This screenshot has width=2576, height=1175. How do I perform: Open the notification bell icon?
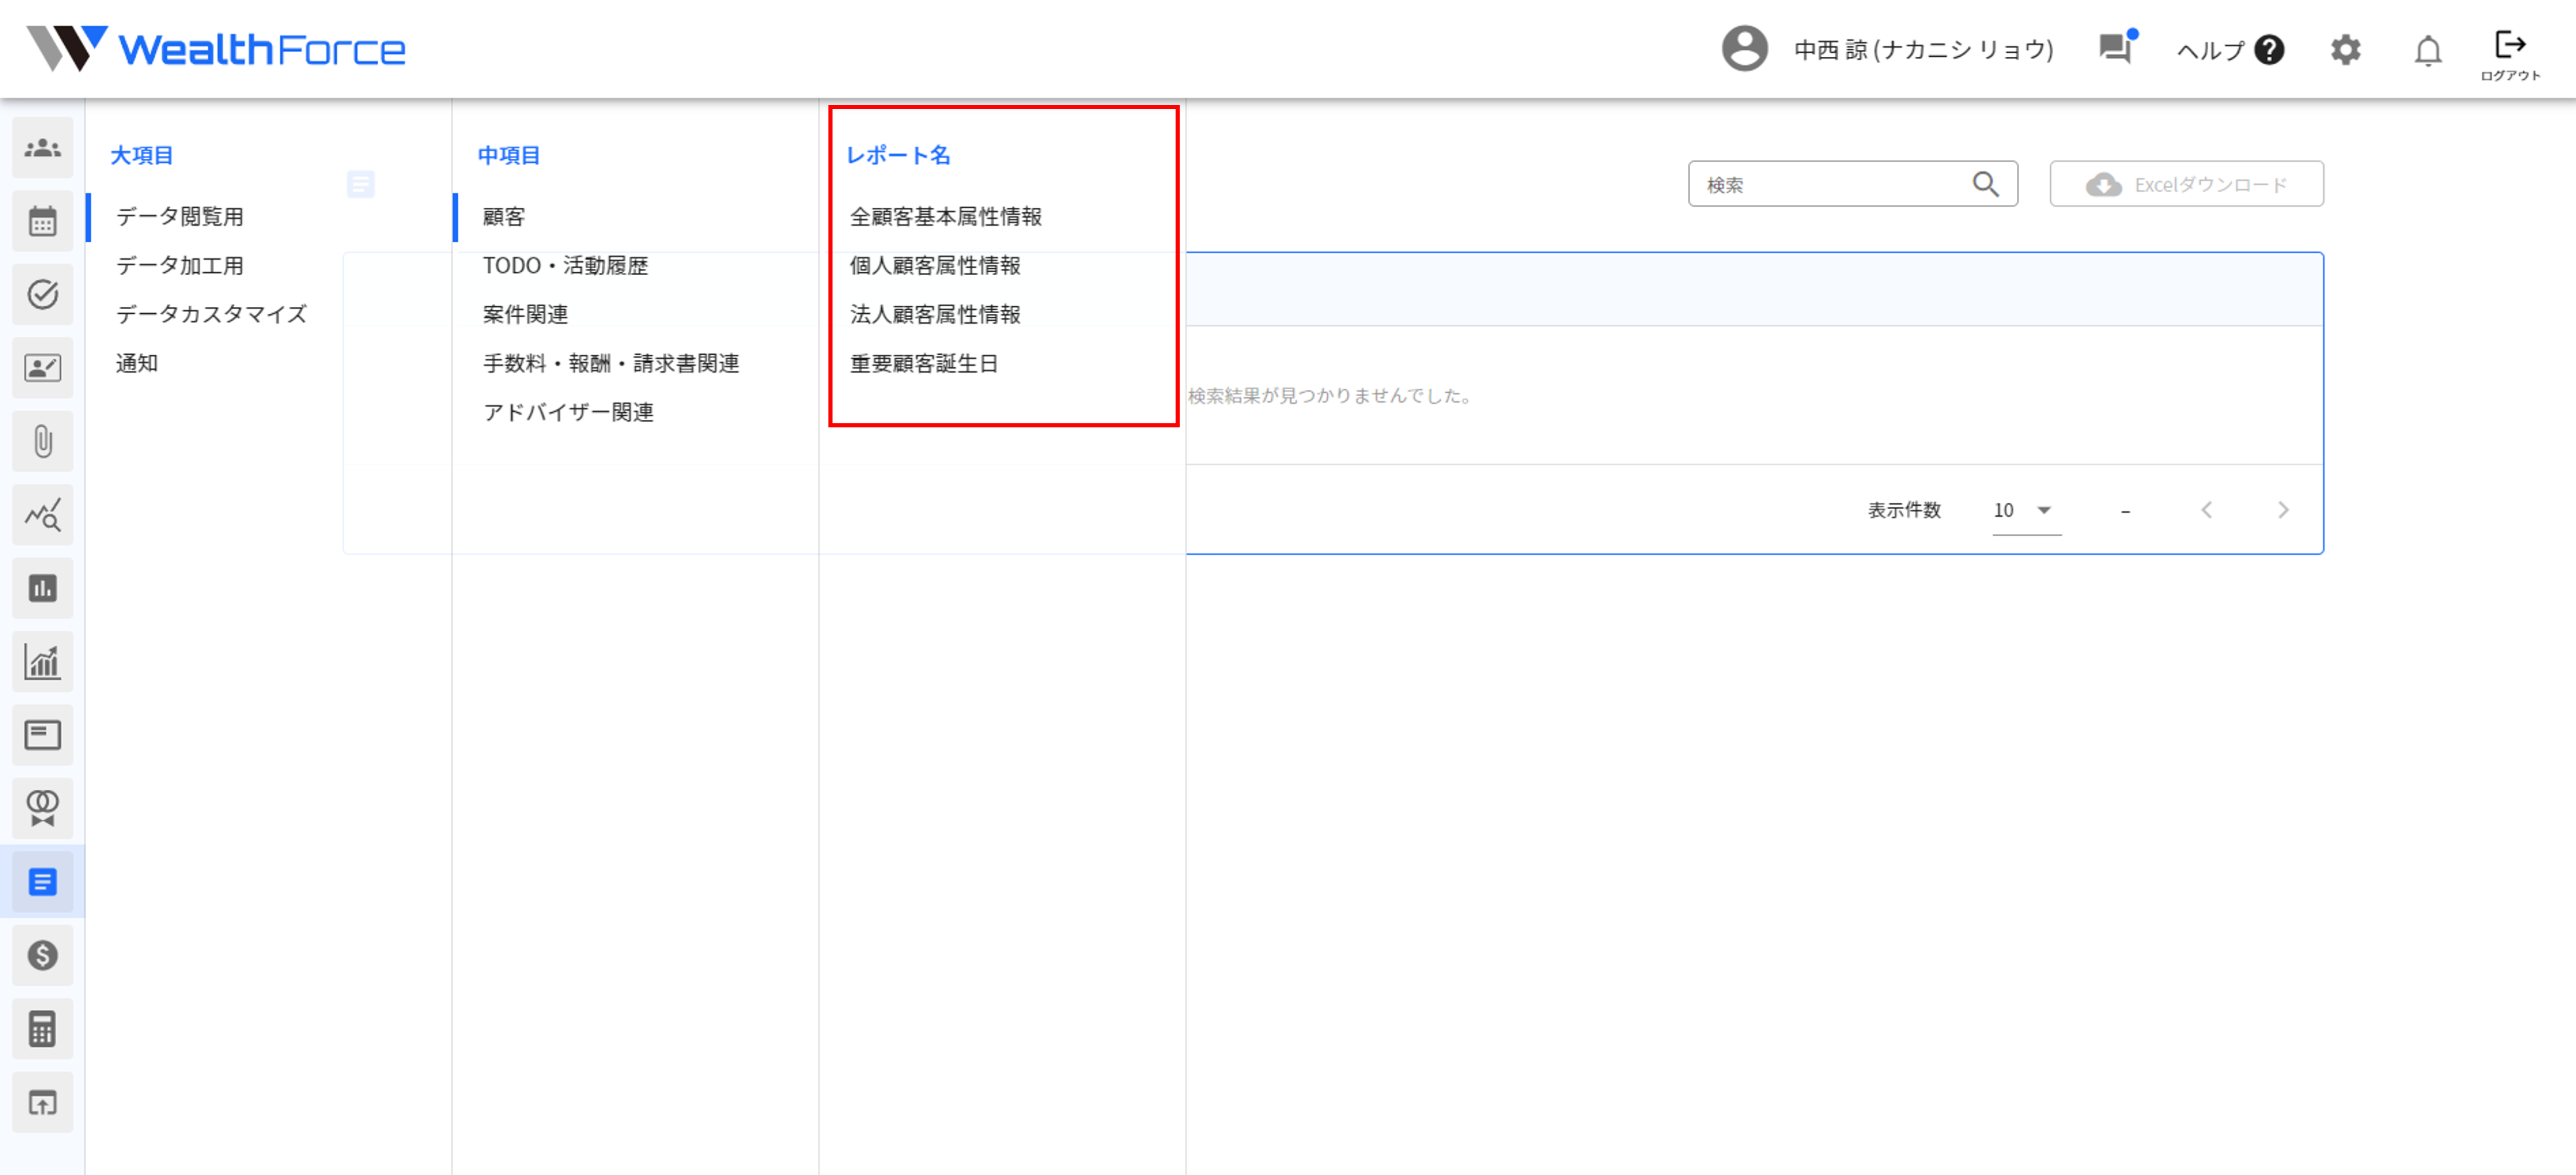[2427, 50]
